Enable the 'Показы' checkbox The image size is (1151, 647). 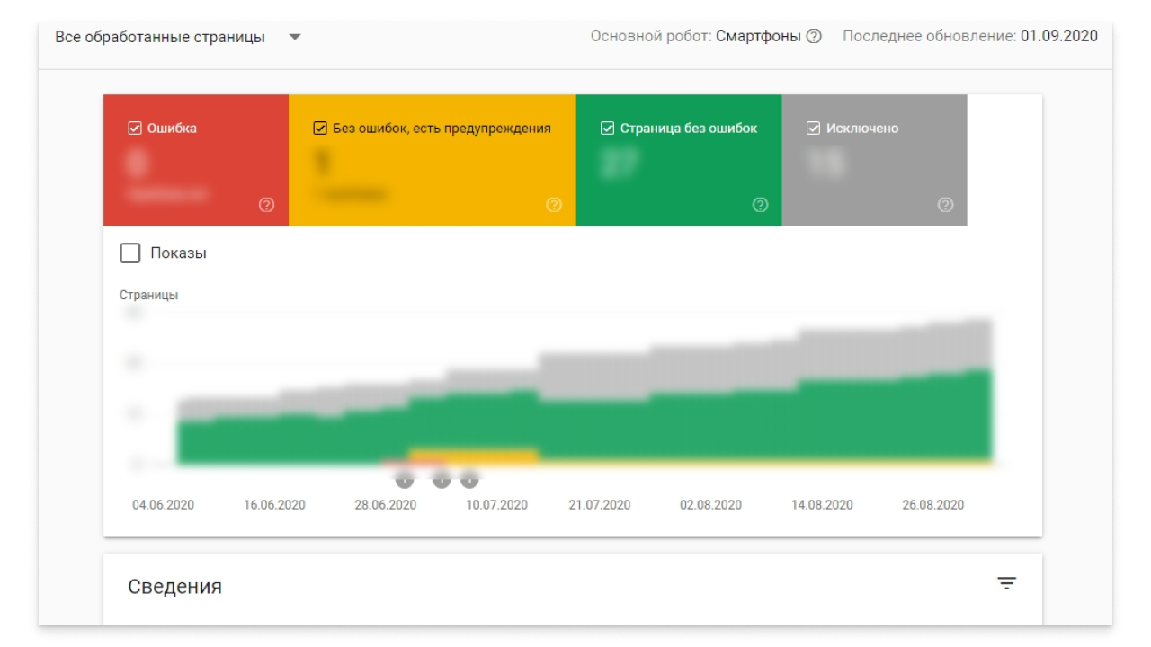pyautogui.click(x=130, y=253)
